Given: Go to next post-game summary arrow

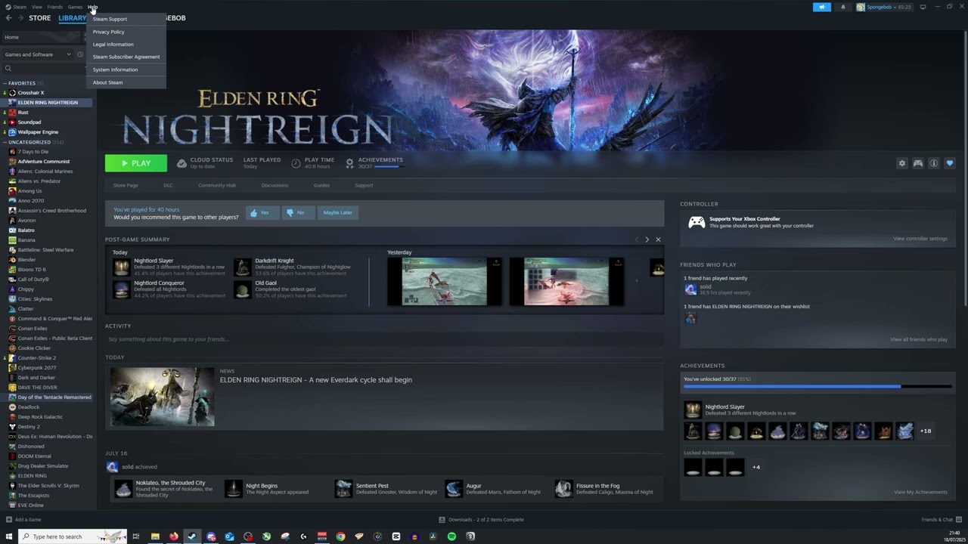Looking at the screenshot, I should [x=647, y=240].
